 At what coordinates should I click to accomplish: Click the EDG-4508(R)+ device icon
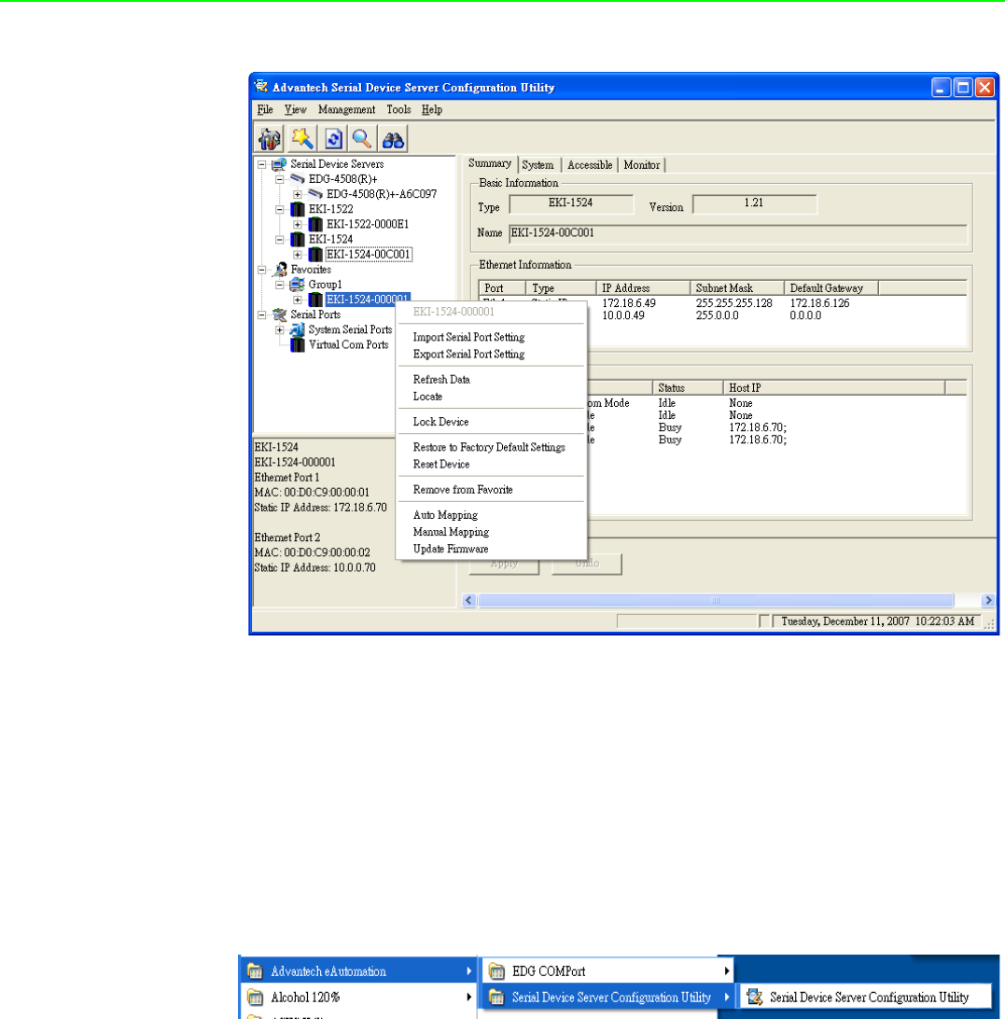click(297, 179)
